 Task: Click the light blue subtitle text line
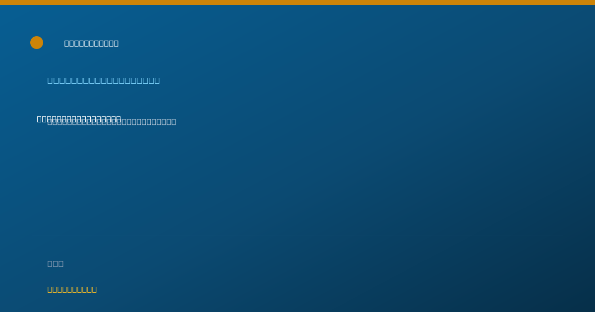(x=104, y=80)
